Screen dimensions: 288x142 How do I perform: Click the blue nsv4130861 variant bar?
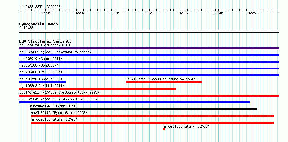pyautogui.click(x=149, y=55)
